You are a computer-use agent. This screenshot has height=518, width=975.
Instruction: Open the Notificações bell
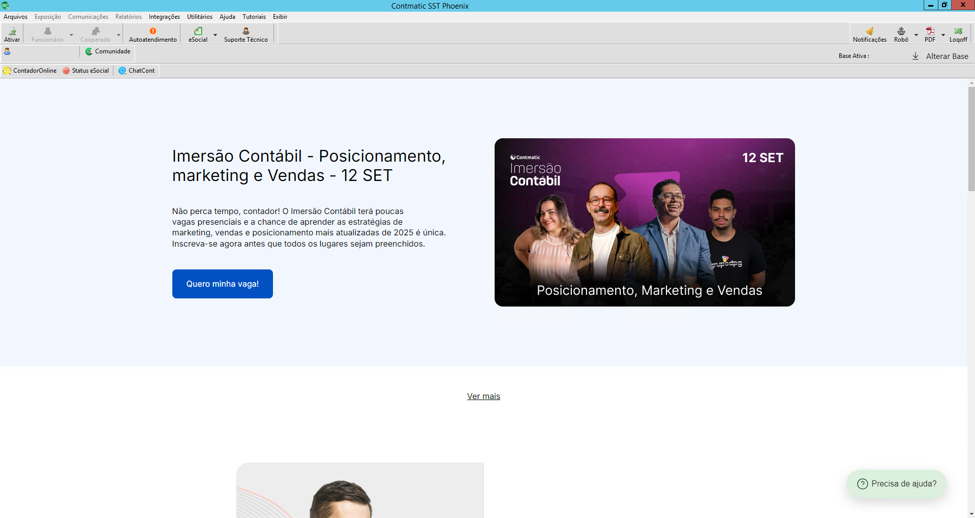pyautogui.click(x=870, y=34)
